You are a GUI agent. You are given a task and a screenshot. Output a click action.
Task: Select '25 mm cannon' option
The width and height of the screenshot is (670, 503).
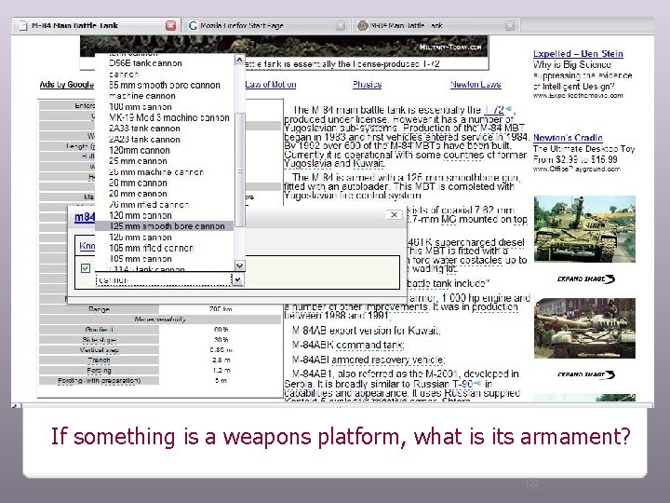point(138,161)
